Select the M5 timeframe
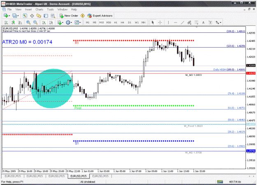Image resolution: width=257 pixels, height=185 pixels. tap(95, 23)
